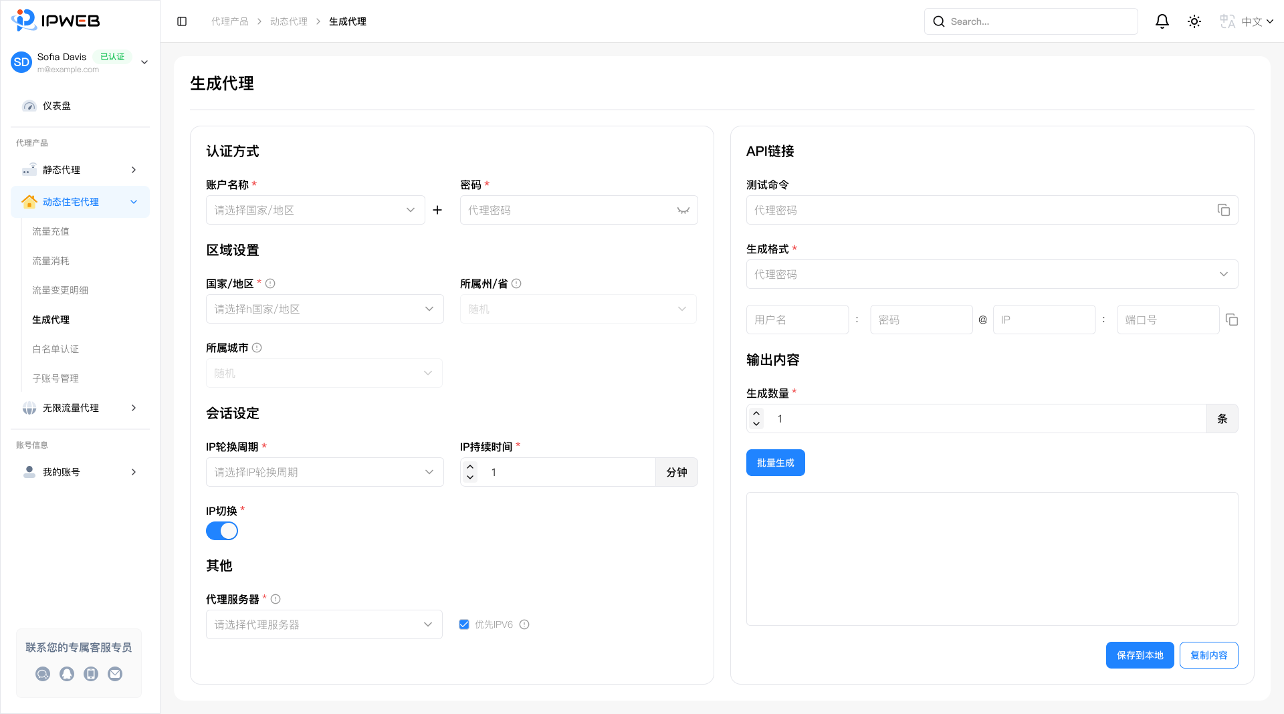1284x714 pixels.
Task: Select the phone contact icon
Action: pos(91,674)
